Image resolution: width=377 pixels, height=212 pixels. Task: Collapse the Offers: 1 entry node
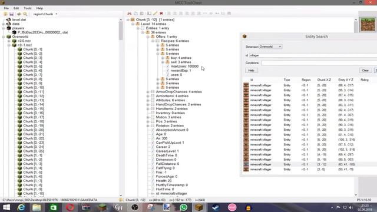coord(148,37)
